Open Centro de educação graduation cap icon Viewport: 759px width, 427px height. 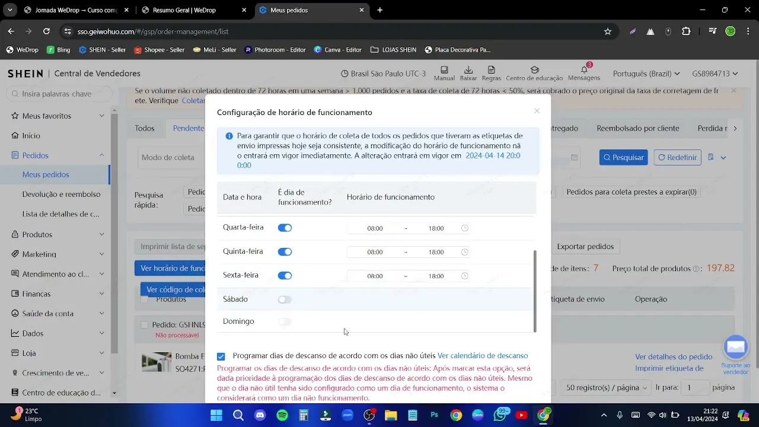tap(534, 70)
